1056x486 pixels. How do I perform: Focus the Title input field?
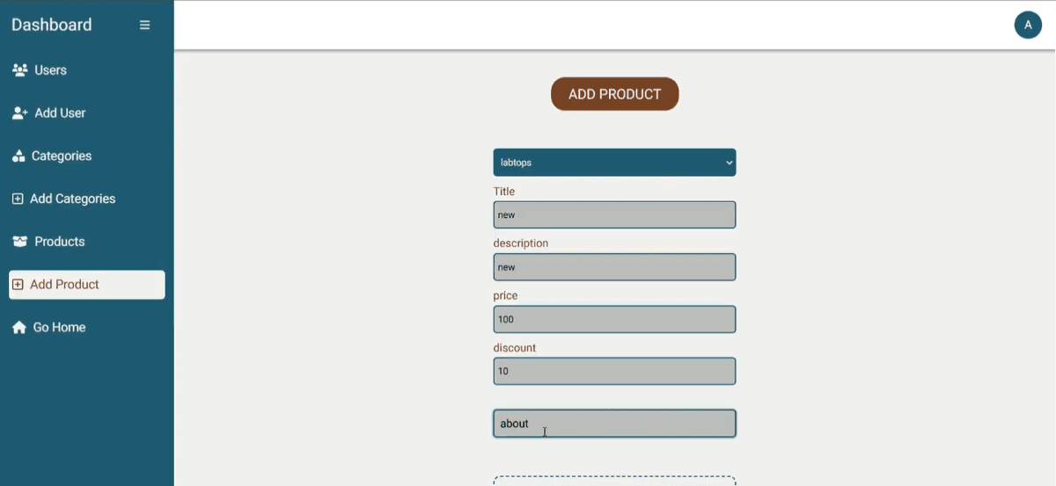click(614, 215)
